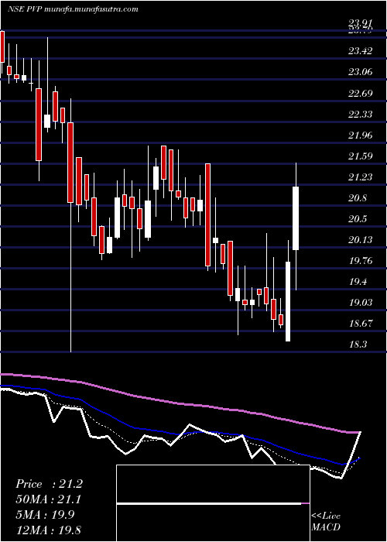This screenshot has height=542, width=387.
Task: Click the pink 50MA line endpoint
Action: coord(361,432)
